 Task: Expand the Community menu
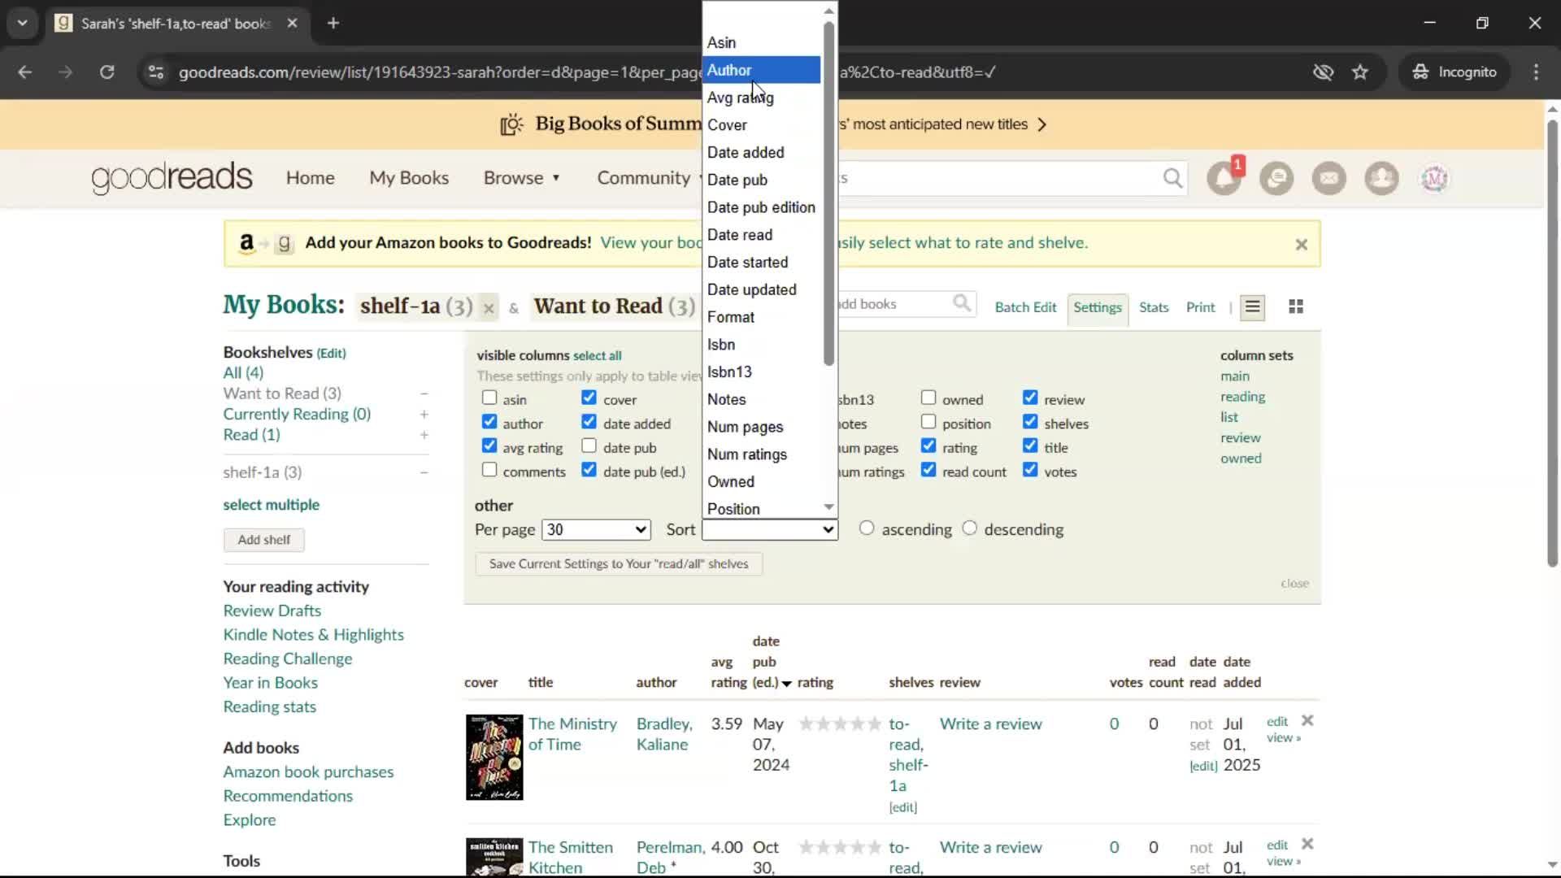click(649, 178)
